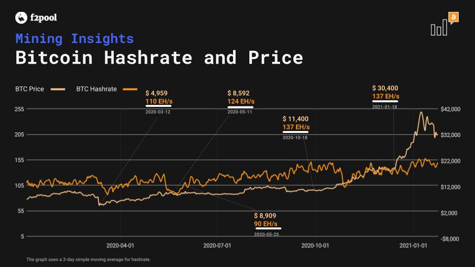Viewport: 475px width, 267px height.
Task: Click the $12,000 right axis label
Action: point(450,187)
